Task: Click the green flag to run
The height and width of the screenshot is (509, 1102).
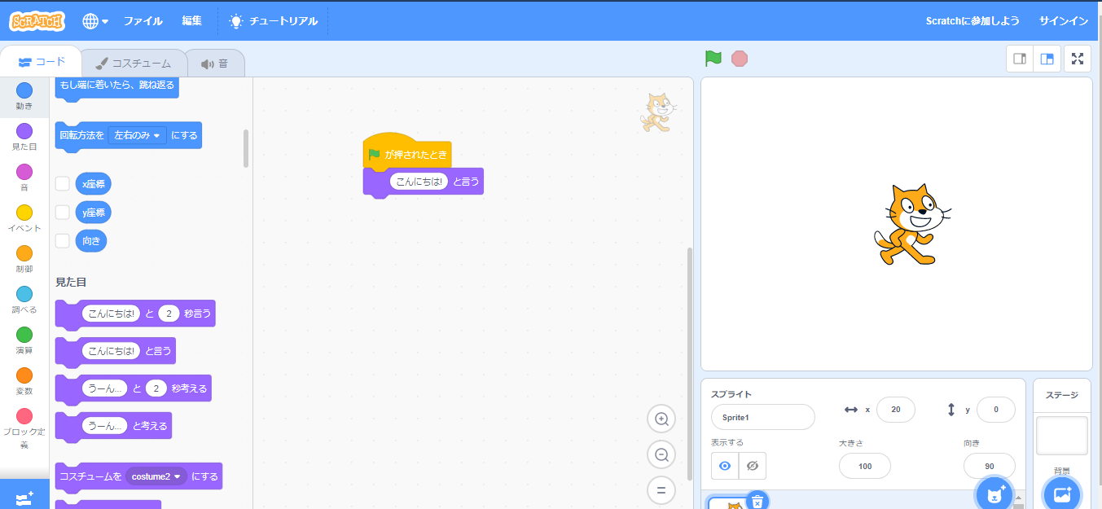Action: pyautogui.click(x=713, y=59)
